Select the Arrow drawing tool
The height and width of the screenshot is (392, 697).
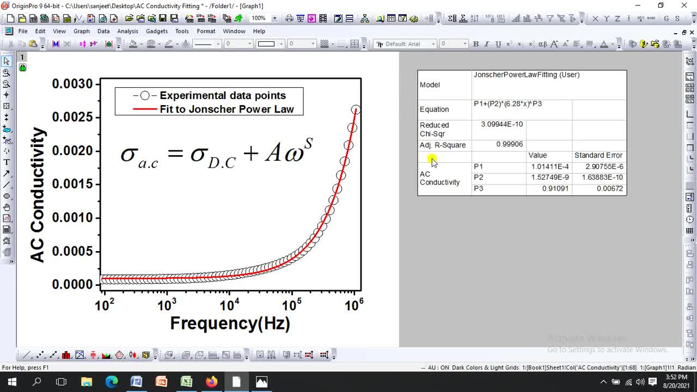click(7, 173)
